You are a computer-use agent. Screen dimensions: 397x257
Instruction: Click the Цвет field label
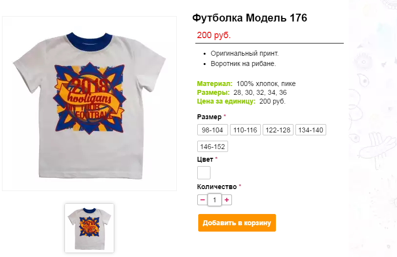[205, 159]
